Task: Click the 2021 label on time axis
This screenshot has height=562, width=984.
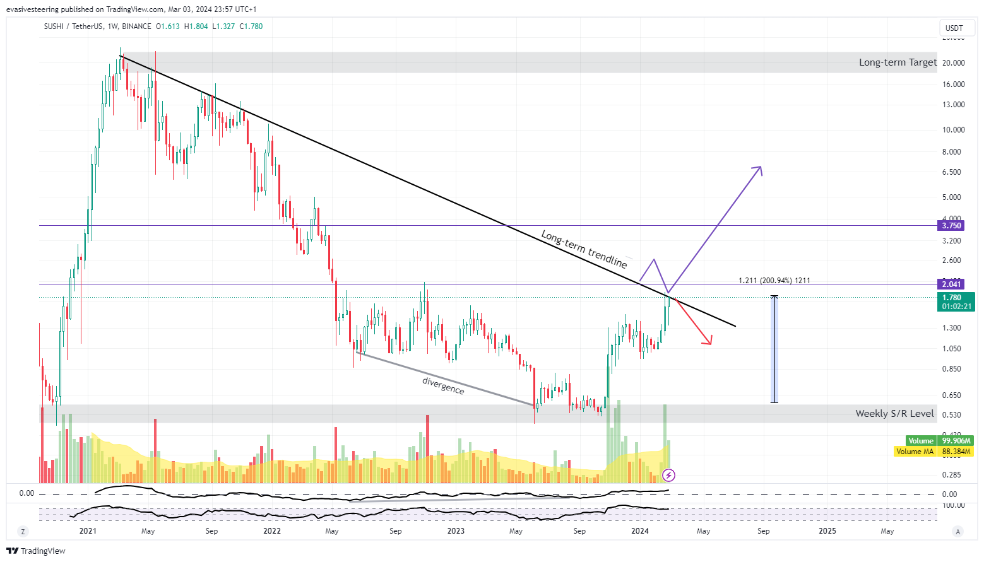Action: 88,531
